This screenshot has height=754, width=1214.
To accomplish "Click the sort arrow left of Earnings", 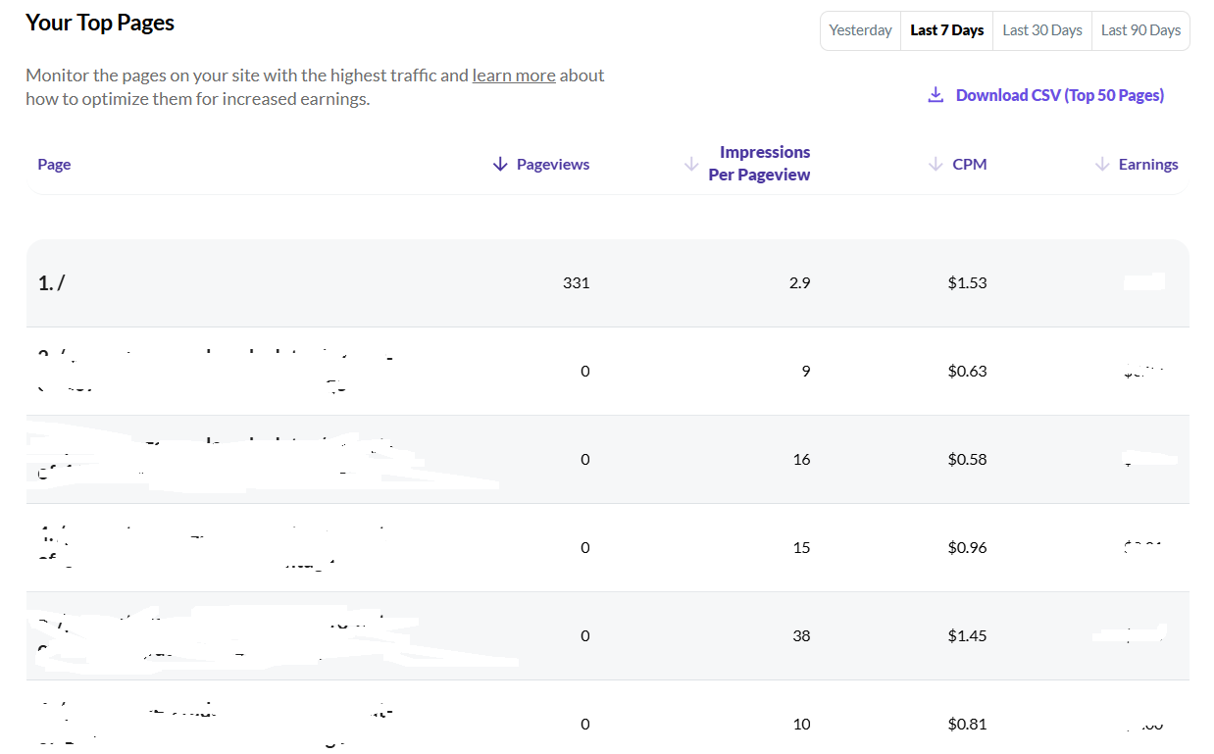I will click(x=1102, y=165).
